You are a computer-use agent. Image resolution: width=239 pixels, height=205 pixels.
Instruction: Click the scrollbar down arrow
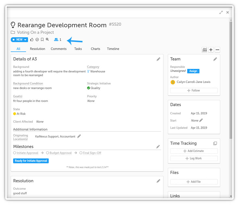231,196
